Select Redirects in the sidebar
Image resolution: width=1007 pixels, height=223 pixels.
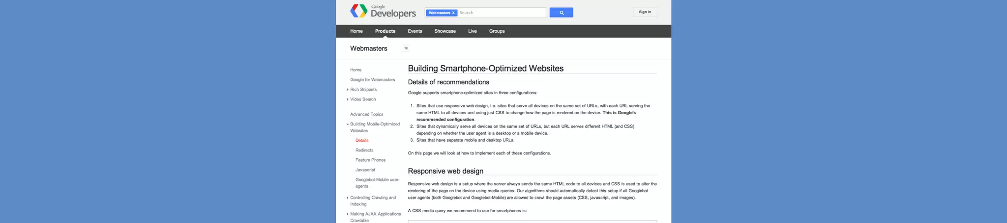(x=364, y=150)
